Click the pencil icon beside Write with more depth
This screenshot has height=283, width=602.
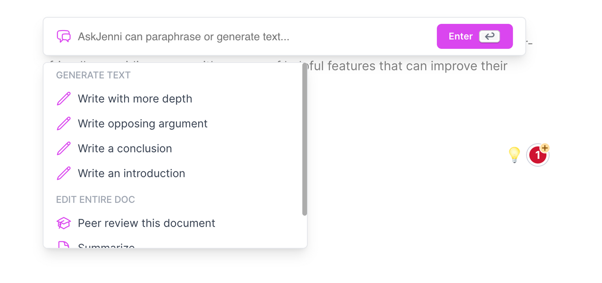63,99
